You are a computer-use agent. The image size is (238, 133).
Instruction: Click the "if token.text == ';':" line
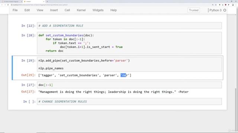71,43
